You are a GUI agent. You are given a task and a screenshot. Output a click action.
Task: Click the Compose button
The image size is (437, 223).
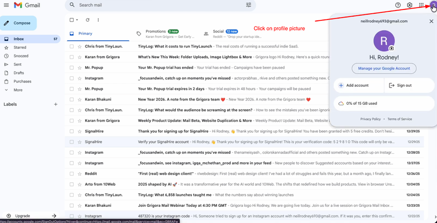[x=19, y=23]
